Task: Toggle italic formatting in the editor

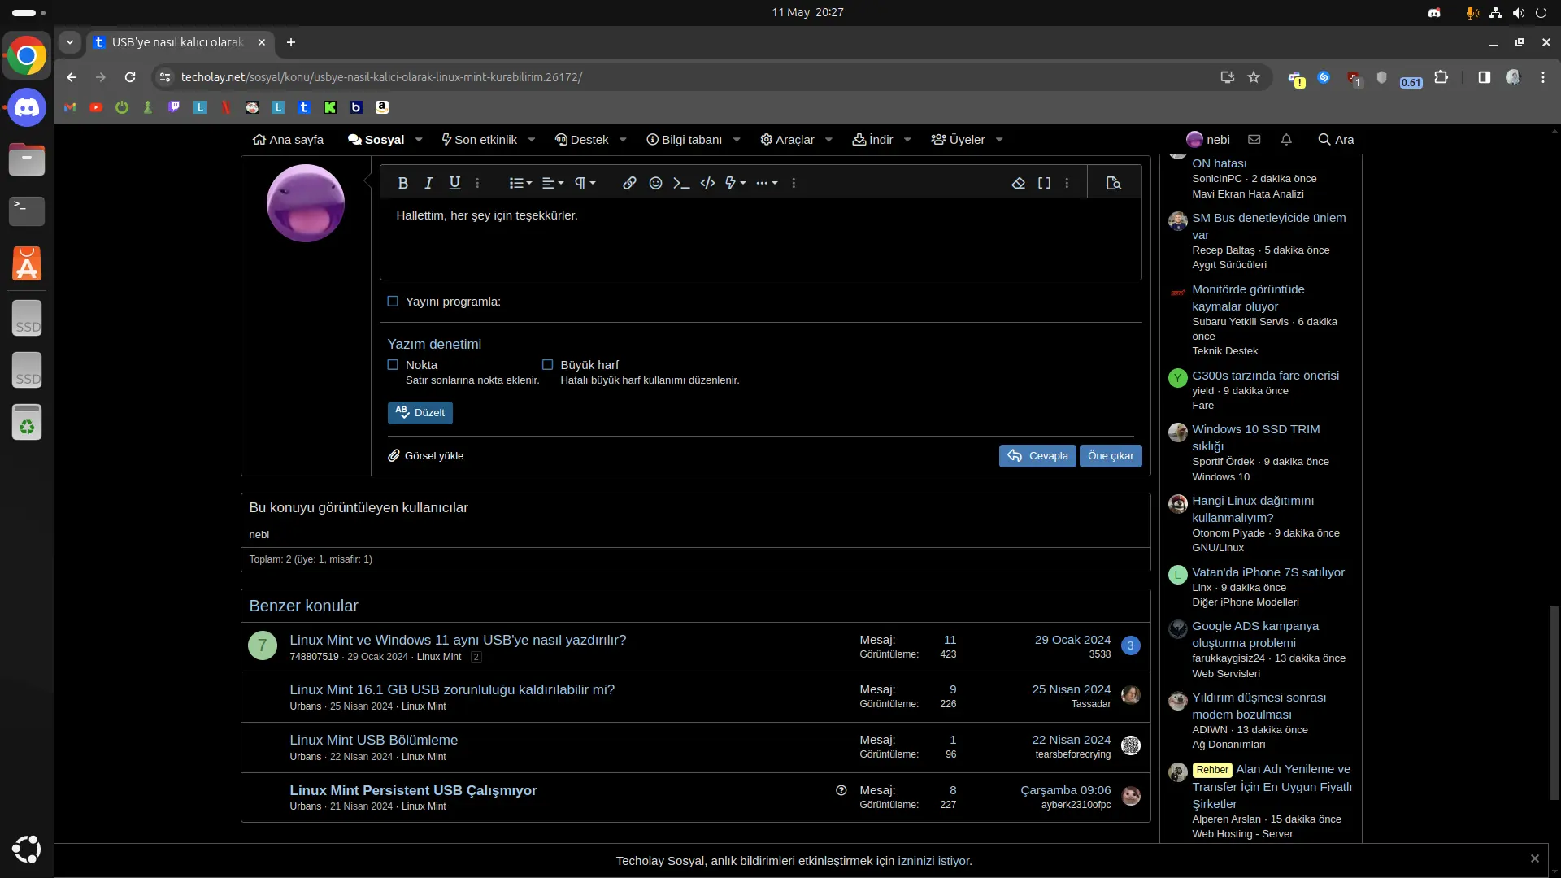Action: coord(428,184)
